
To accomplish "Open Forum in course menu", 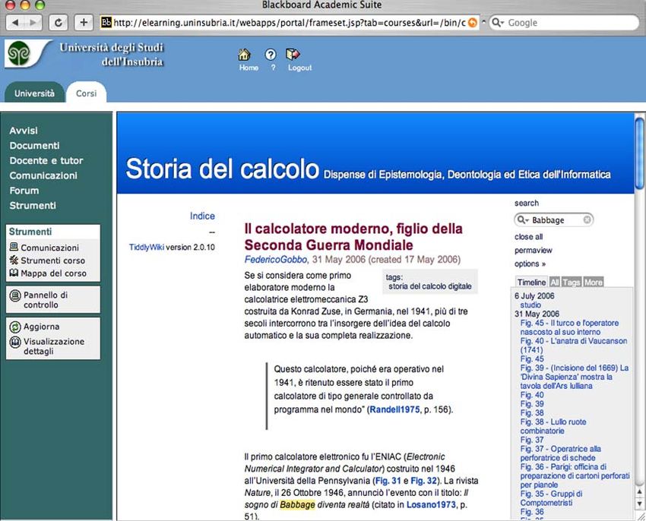I will point(24,191).
